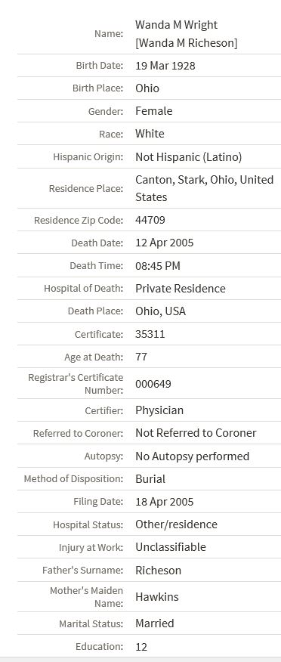The image size is (281, 662).
Task: Click Not Hispanic (Latino) text
Action: coord(189,157)
